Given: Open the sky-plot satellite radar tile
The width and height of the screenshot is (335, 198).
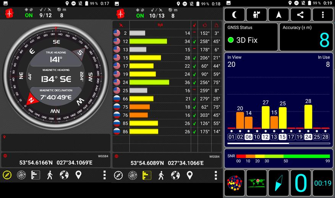Looking at the screenshot, I should 235,183.
